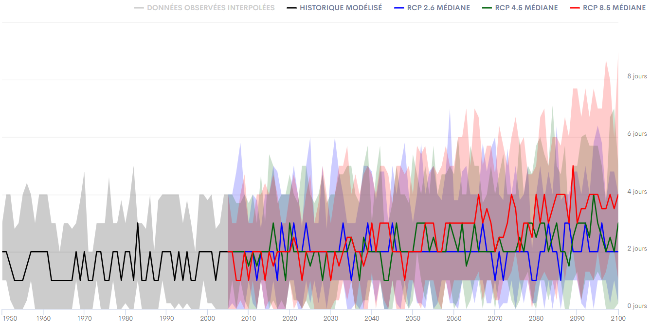Click the black historical line peak near 1983

[x=138, y=223]
